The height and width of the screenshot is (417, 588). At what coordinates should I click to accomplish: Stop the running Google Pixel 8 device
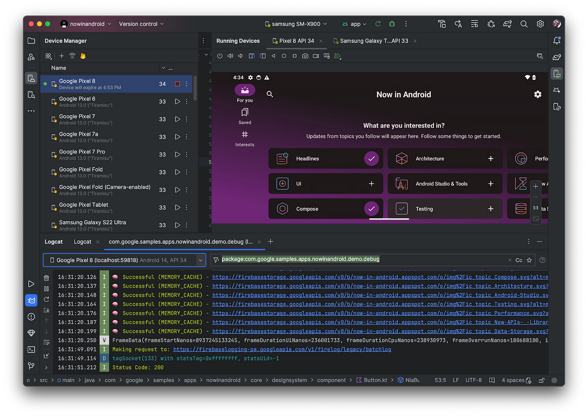tap(178, 84)
